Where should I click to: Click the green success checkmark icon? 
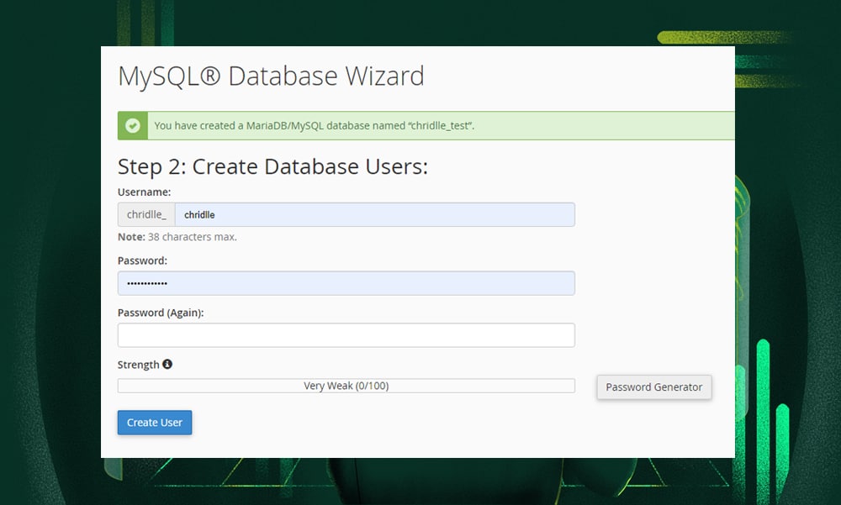click(132, 124)
